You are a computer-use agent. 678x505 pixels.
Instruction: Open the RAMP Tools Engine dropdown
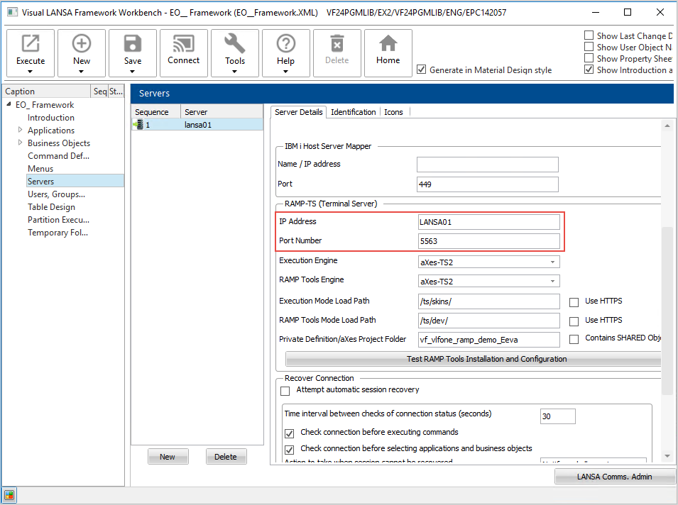552,282
